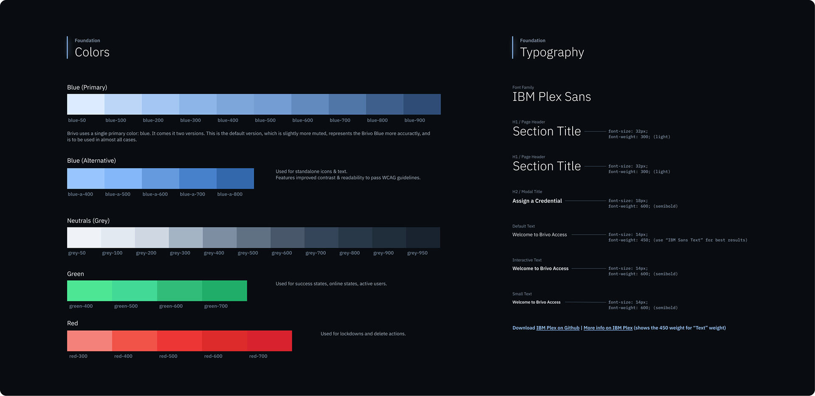
Task: Open the More info on IBM Plex link
Action: [x=608, y=328]
